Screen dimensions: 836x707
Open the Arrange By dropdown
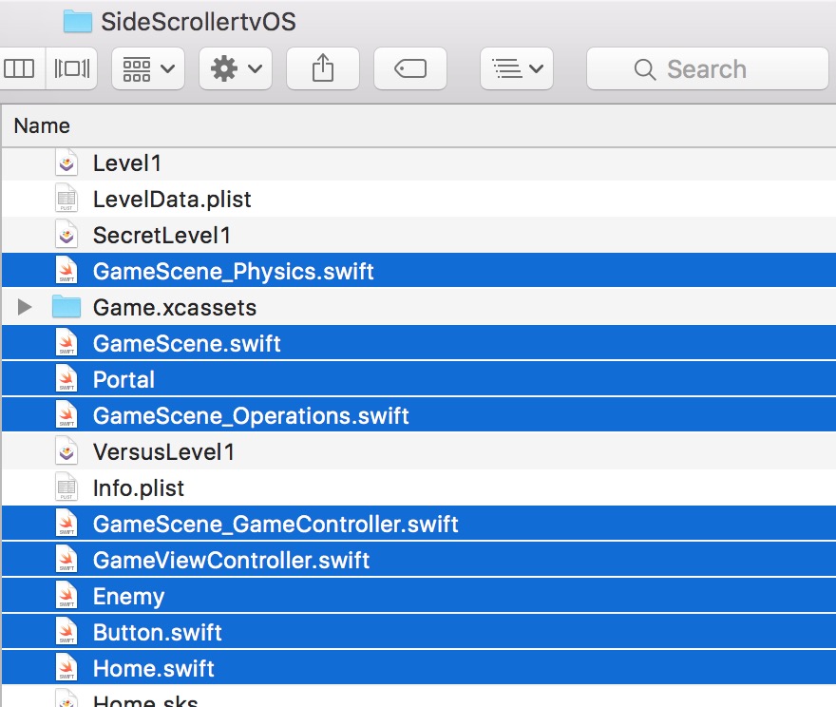tap(516, 67)
